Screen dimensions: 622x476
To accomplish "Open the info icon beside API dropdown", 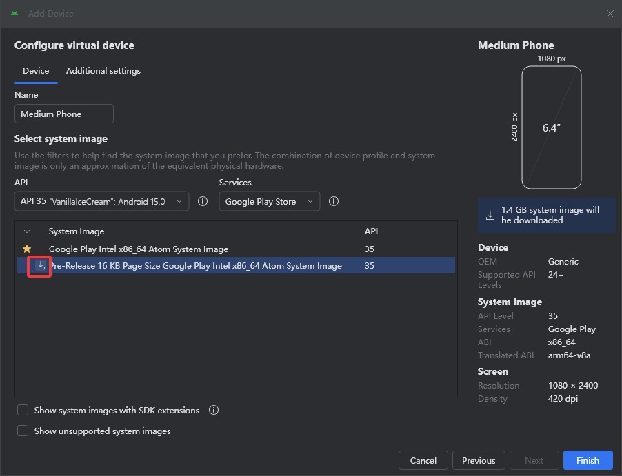I will [203, 201].
